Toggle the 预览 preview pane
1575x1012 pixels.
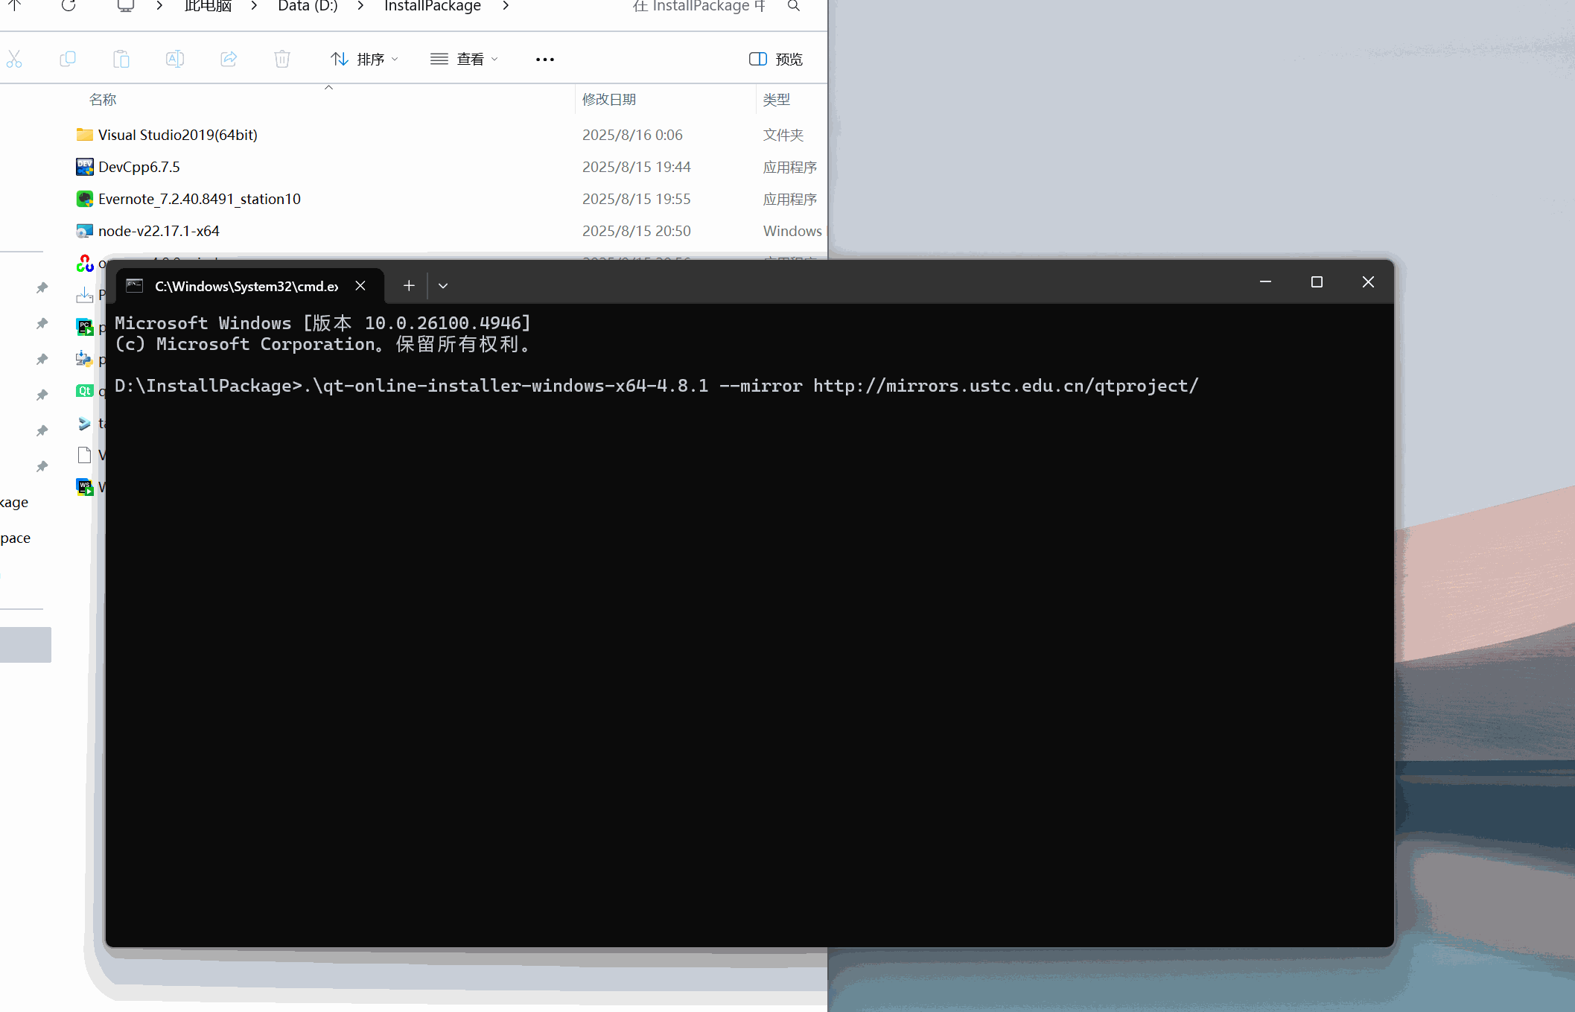[776, 59]
